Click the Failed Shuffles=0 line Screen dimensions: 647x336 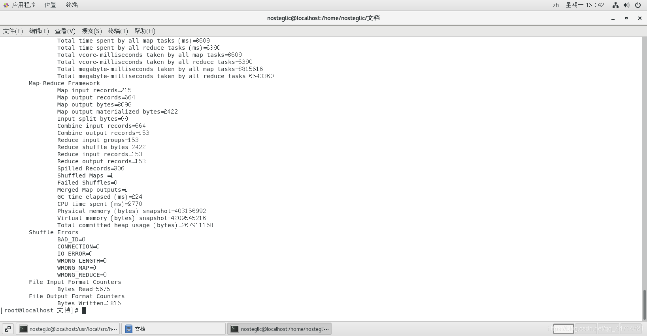pos(87,183)
